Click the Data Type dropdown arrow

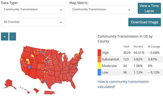click(x=61, y=10)
